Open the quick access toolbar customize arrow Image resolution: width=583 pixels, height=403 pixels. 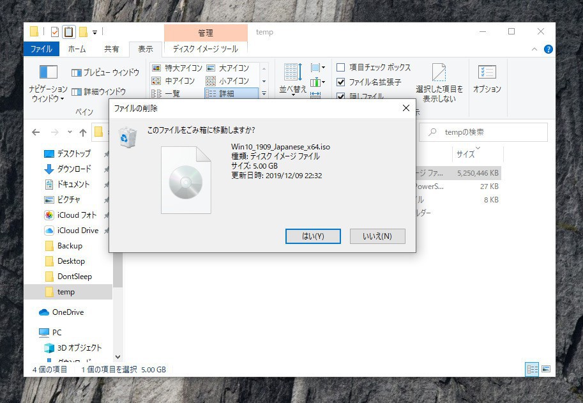coord(95,33)
